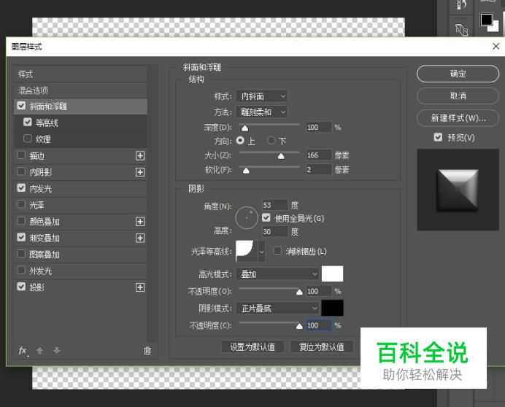This screenshot has height=407, width=505.
Task: Disable the 斜面和浮雕 checkbox
Action: click(x=21, y=106)
